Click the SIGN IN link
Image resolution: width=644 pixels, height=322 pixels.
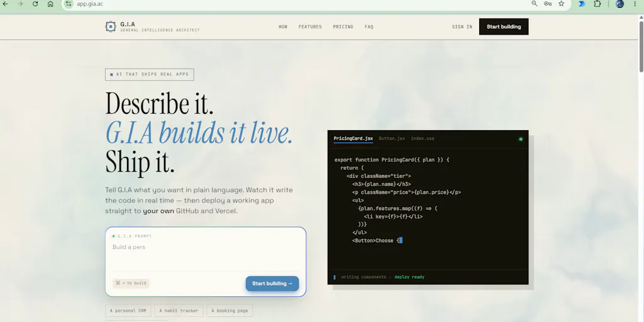(x=462, y=26)
